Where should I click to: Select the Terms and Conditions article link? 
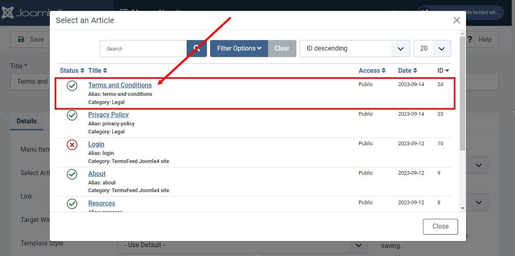[120, 85]
